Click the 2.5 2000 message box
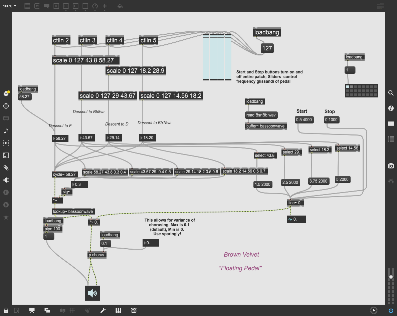The image size is (397, 316). (290, 183)
